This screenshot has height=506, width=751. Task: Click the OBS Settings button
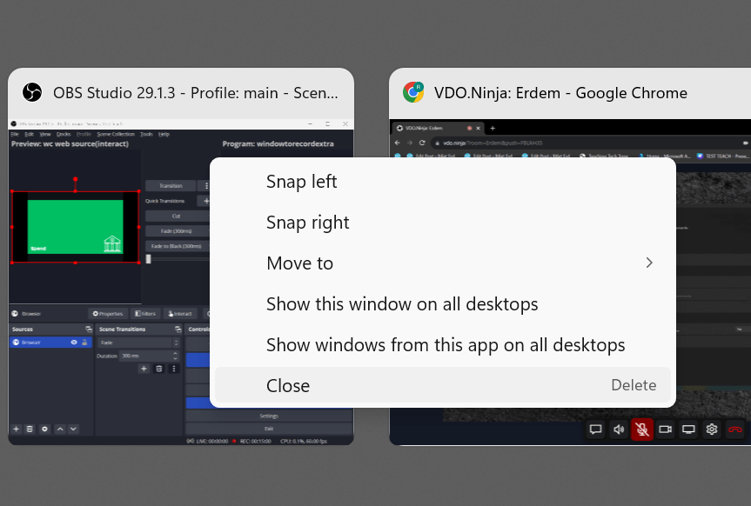269,416
